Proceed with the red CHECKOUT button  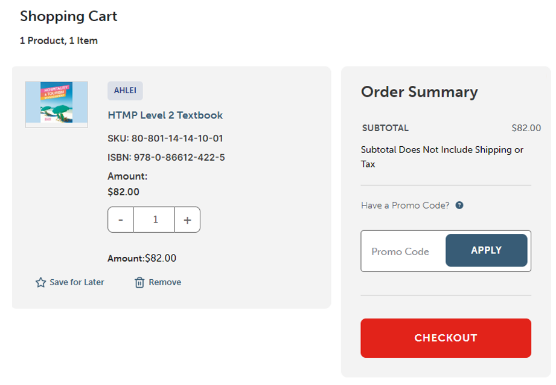pos(446,338)
